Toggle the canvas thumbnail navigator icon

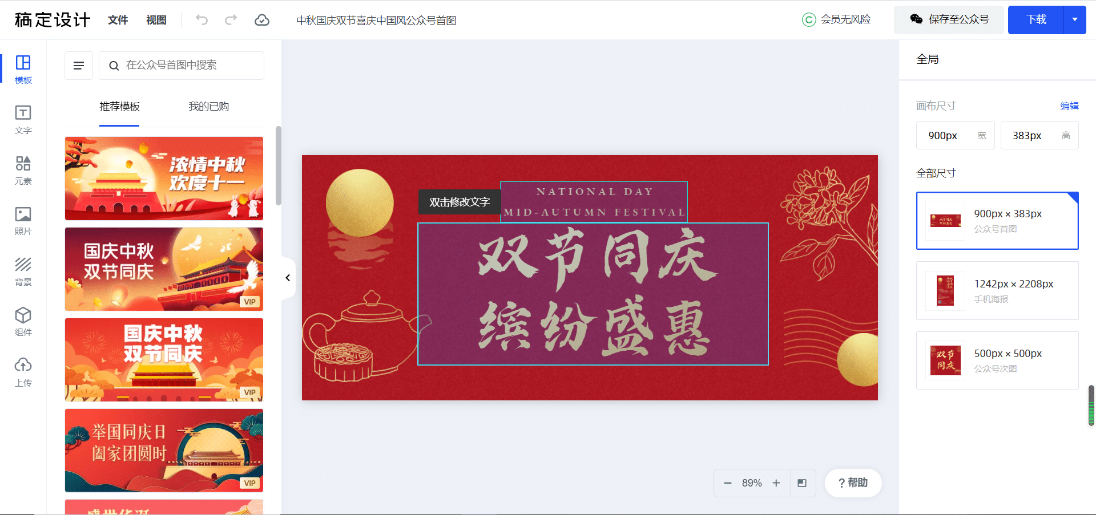[802, 483]
